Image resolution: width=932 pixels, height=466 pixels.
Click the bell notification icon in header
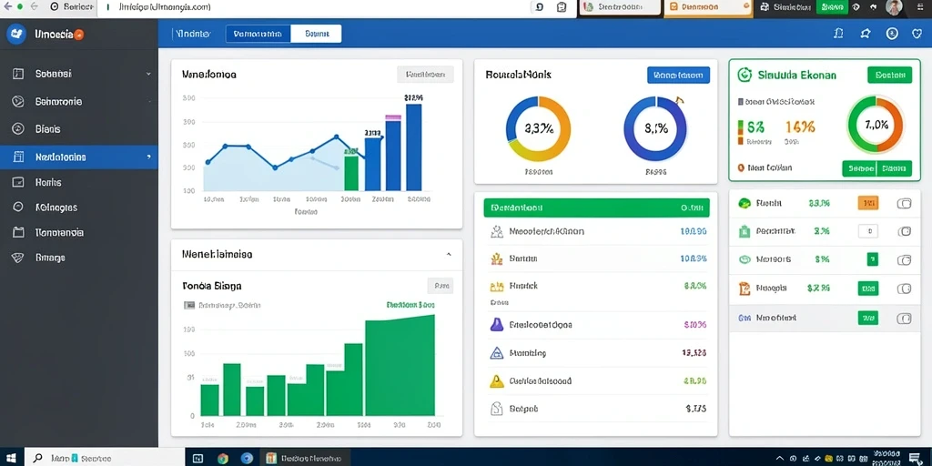[838, 34]
